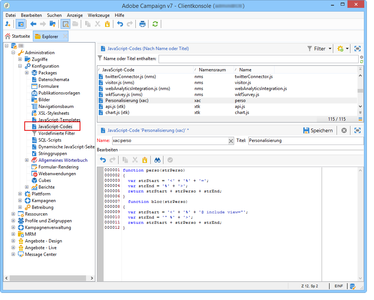Click the binoculars search icon in editor
This screenshot has height=300, width=374.
[157, 160]
